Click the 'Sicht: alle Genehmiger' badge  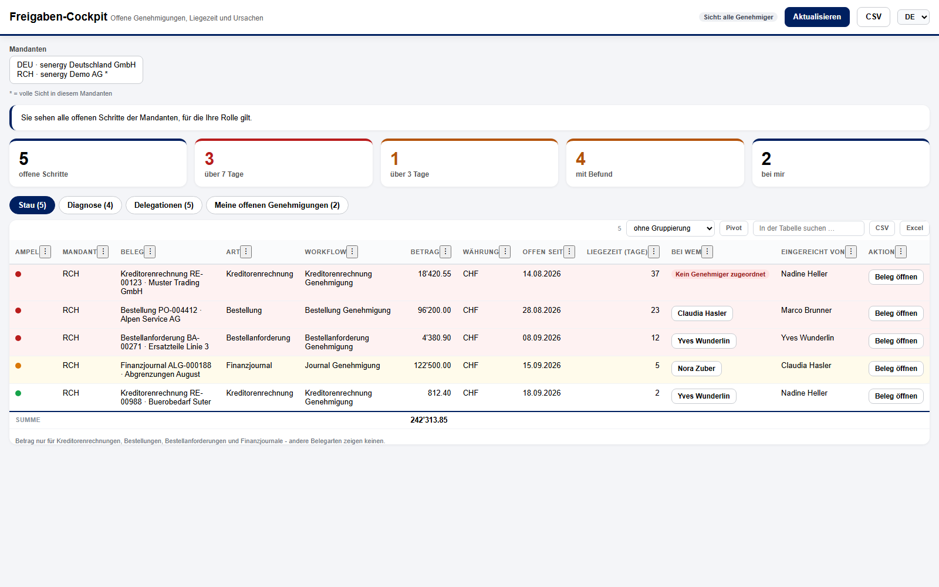[x=738, y=17]
